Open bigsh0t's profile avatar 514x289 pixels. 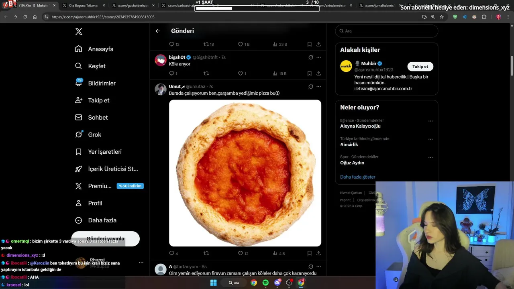click(161, 60)
